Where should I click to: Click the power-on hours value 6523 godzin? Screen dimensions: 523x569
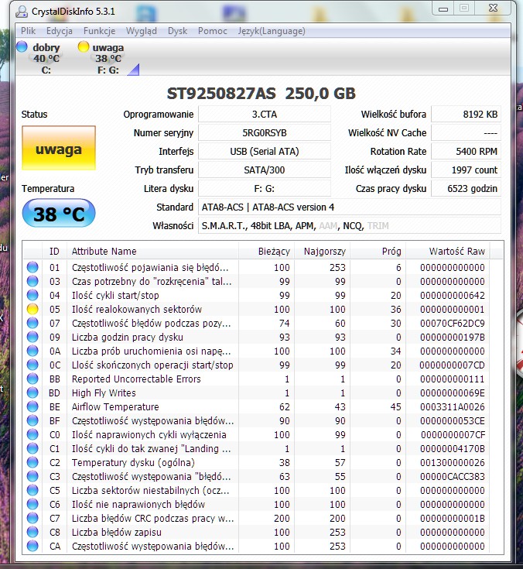[x=466, y=189]
